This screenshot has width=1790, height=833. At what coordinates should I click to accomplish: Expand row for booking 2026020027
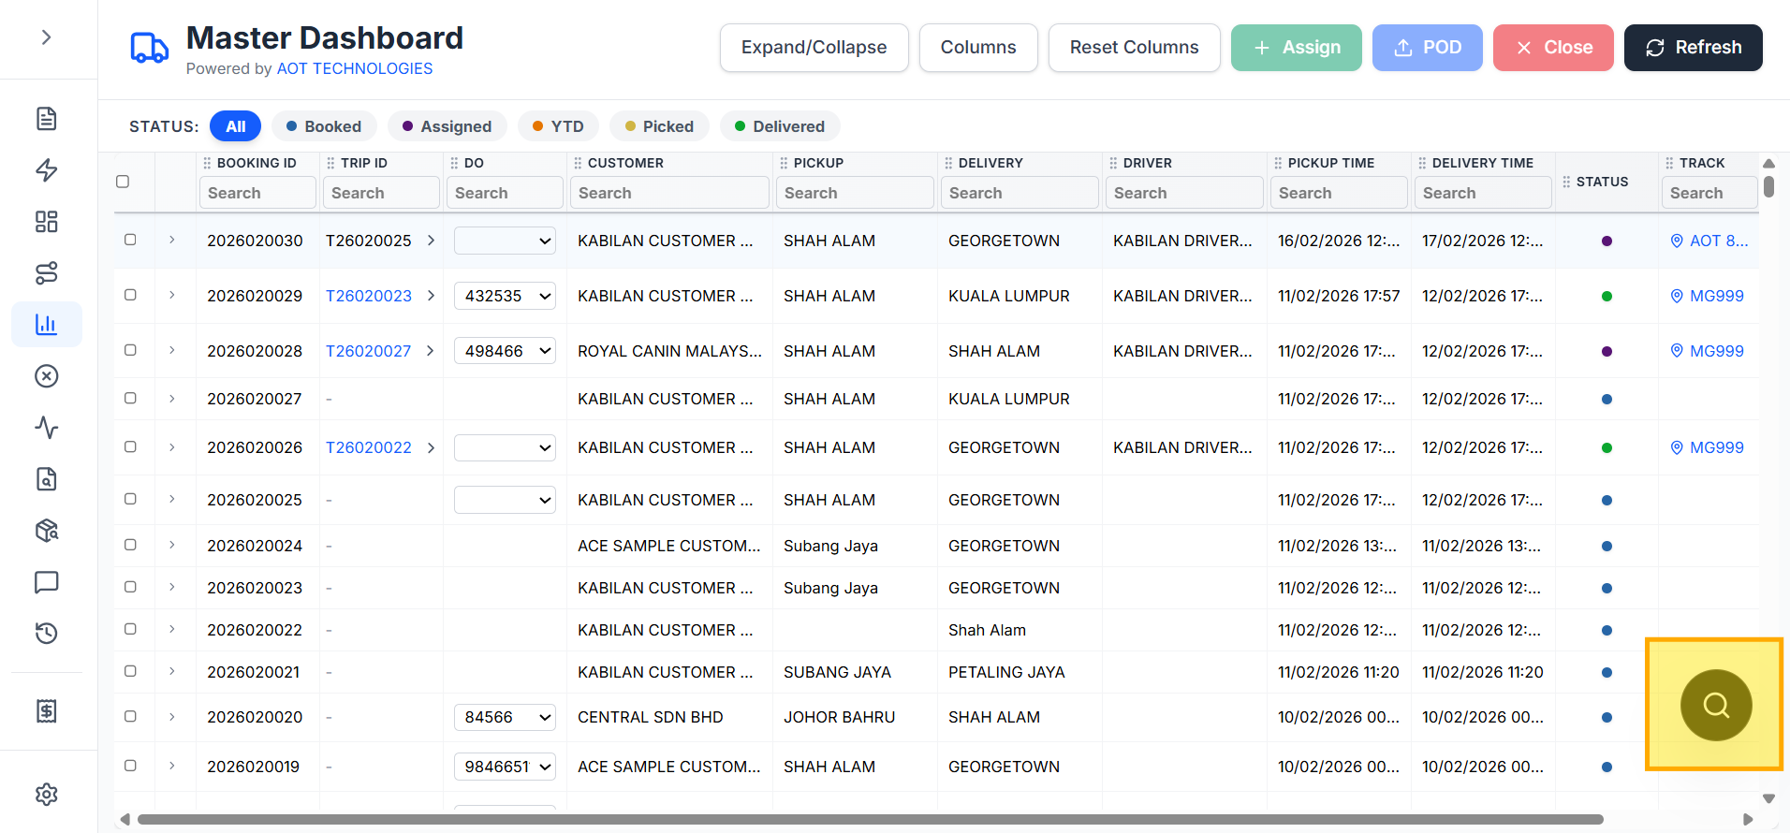click(172, 399)
